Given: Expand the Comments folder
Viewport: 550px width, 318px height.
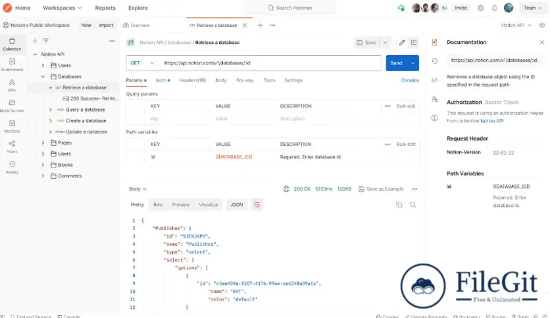Looking at the screenshot, I should click(x=43, y=176).
